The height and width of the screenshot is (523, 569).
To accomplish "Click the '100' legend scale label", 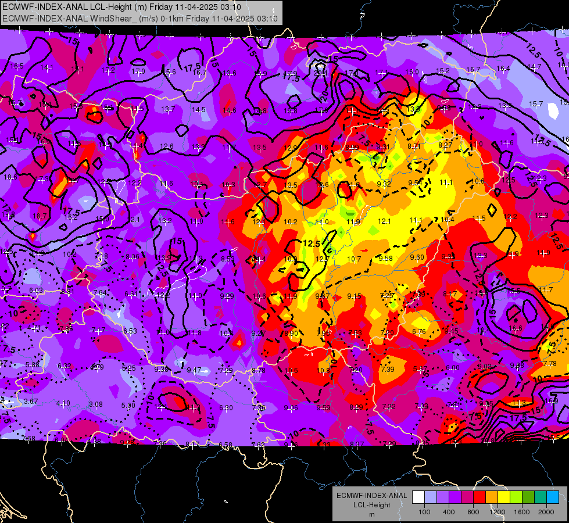I will (424, 512).
